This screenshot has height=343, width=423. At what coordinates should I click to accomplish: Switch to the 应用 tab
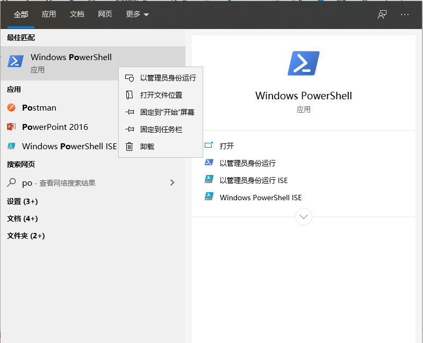(x=49, y=14)
